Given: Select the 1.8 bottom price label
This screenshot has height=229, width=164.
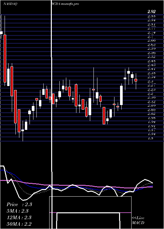Looking at the screenshot, I should [x=151, y=138].
